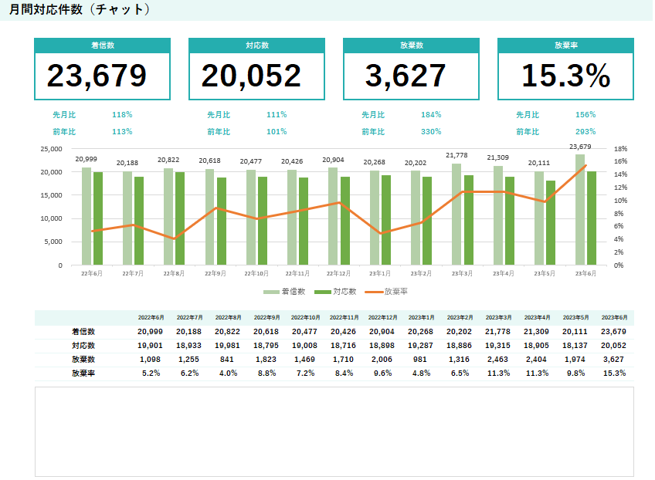Click the 20,052 value in 対応数 card
The image size is (655, 480).
pyautogui.click(x=251, y=76)
